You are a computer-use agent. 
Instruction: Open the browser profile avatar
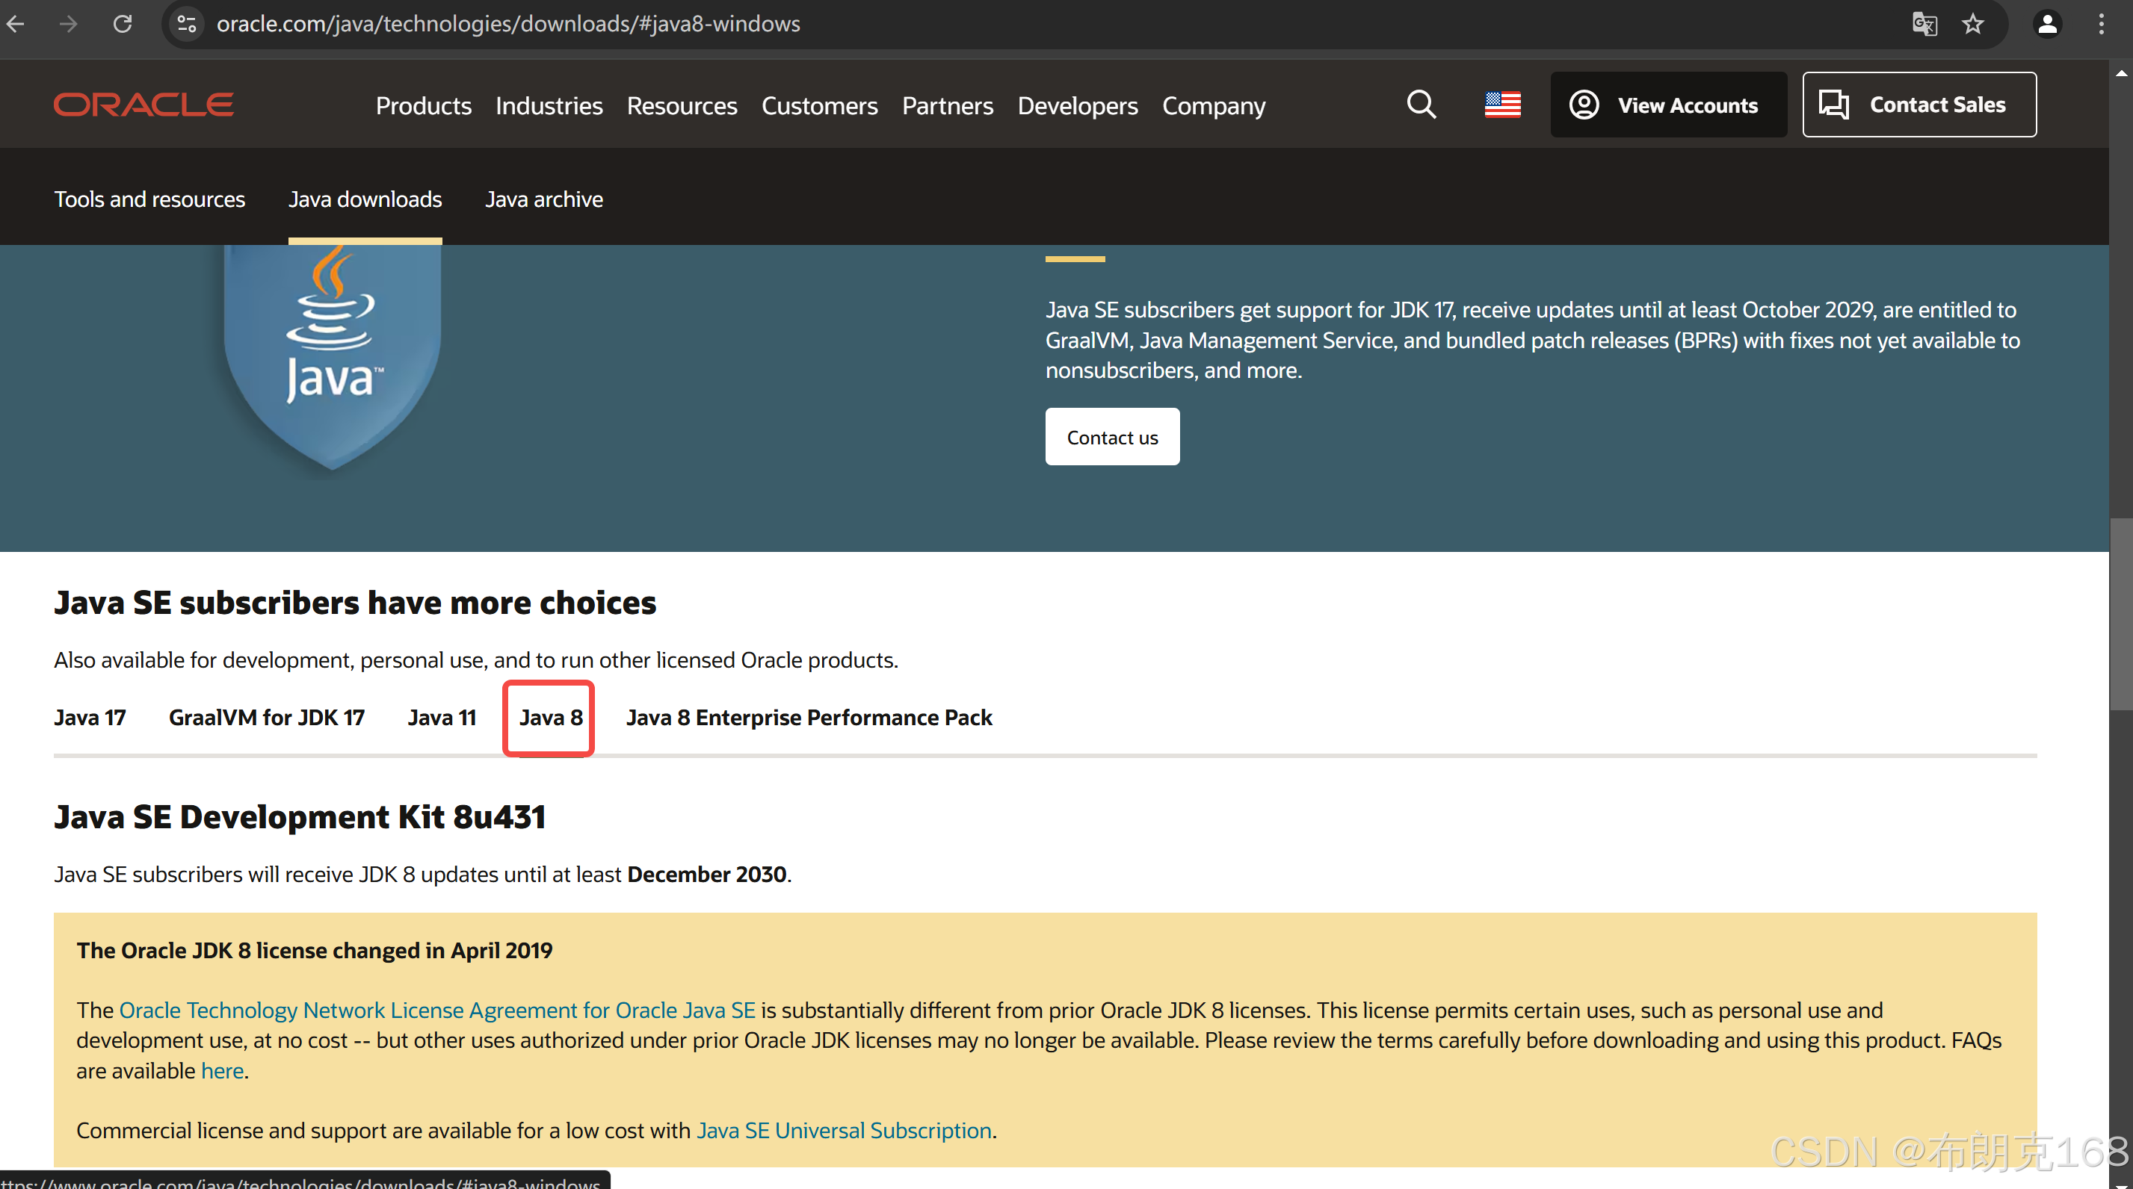[2047, 24]
